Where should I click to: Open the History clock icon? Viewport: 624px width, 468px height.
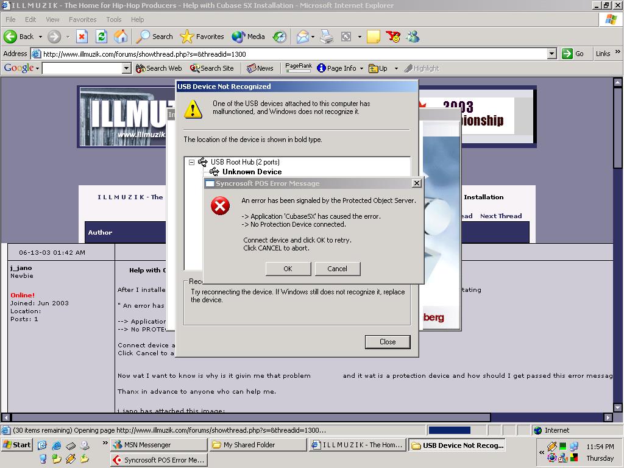pos(279,37)
